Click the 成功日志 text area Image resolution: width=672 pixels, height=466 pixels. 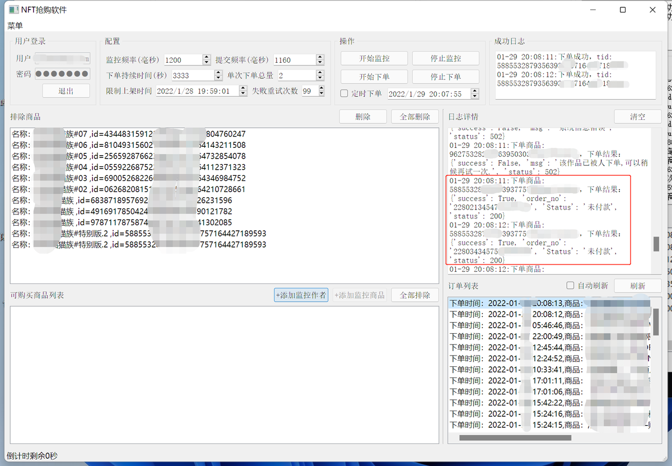(575, 77)
